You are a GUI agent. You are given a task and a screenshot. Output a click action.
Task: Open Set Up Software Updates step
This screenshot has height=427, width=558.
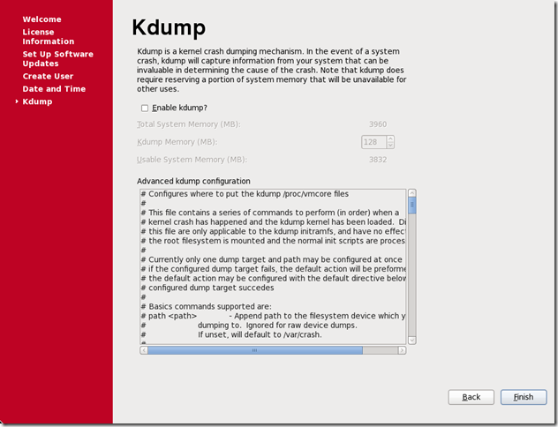pos(58,58)
